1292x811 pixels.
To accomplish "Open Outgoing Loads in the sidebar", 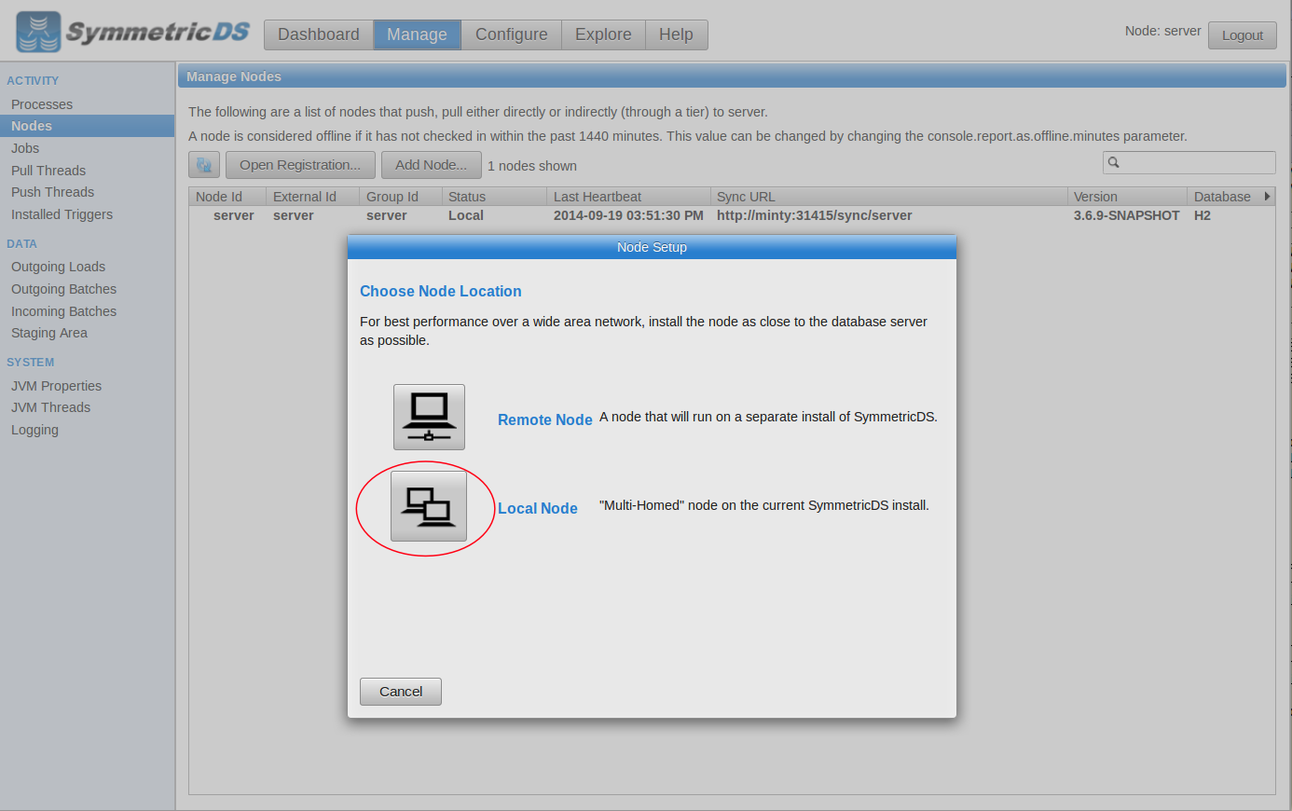I will [x=58, y=267].
